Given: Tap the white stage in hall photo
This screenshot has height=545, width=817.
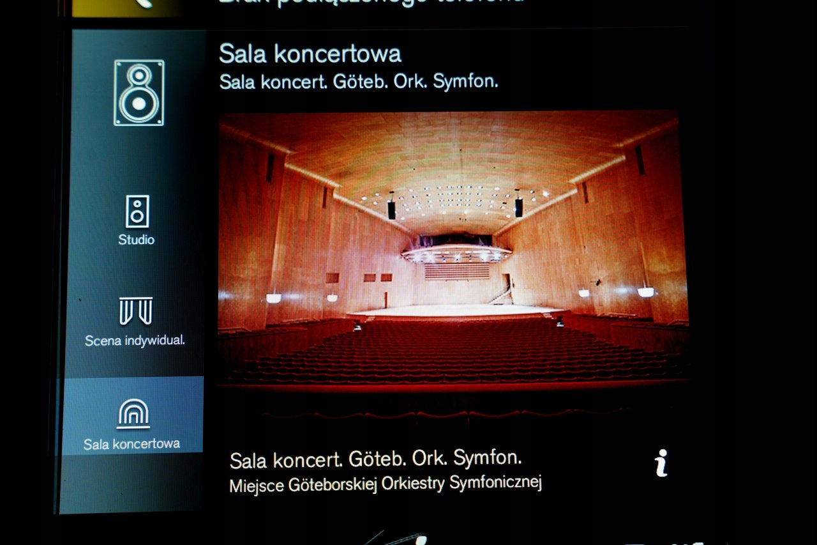Looking at the screenshot, I should pos(456,311).
